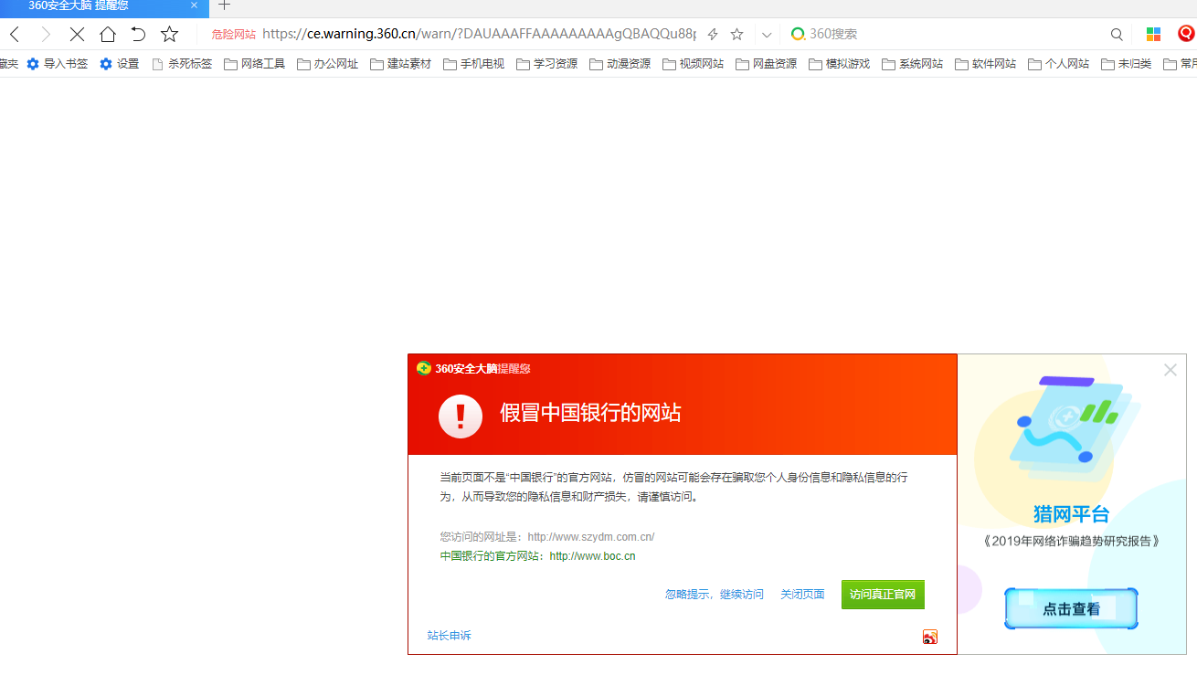Viewport: 1197px width, 696px height.
Task: Click the 导入书签 bookmark item
Action: pos(58,64)
